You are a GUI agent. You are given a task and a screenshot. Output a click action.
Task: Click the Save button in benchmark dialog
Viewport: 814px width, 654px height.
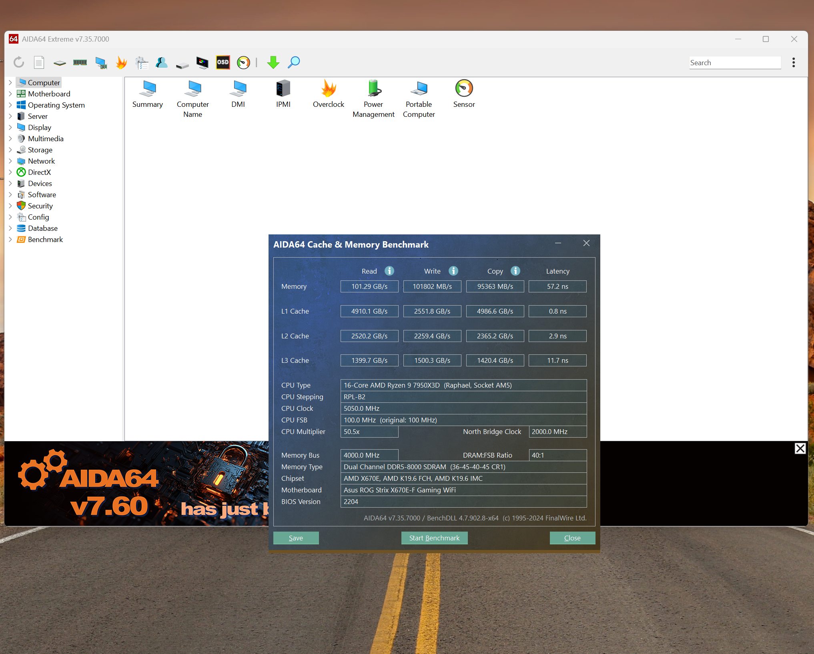(296, 538)
